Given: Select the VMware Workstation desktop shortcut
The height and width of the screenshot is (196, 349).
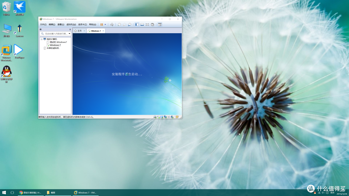Looking at the screenshot, I should point(6,53).
